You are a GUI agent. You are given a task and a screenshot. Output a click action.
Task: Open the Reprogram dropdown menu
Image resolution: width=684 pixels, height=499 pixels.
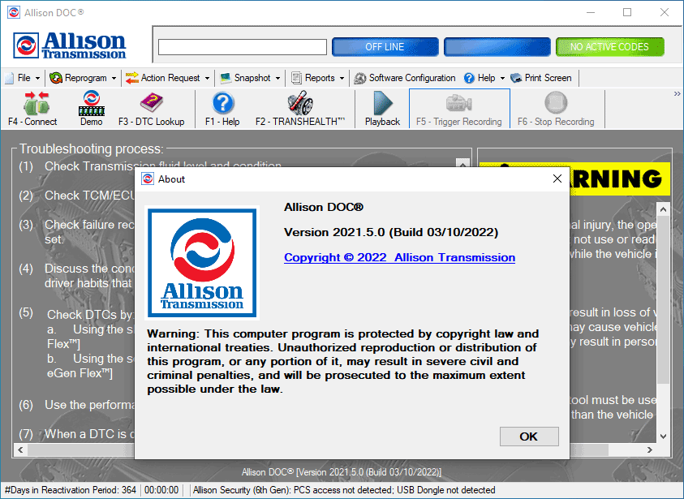point(84,78)
